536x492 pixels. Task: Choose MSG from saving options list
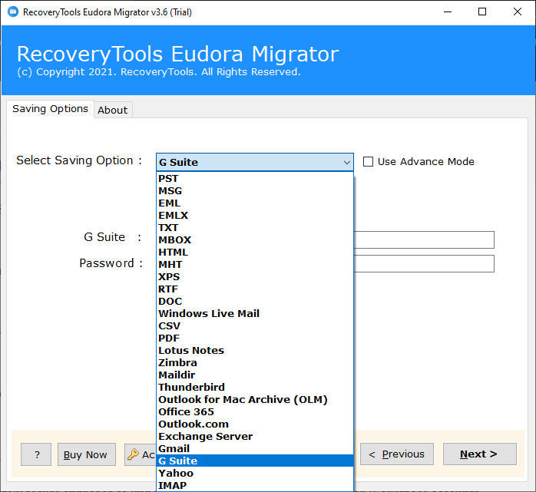point(255,190)
